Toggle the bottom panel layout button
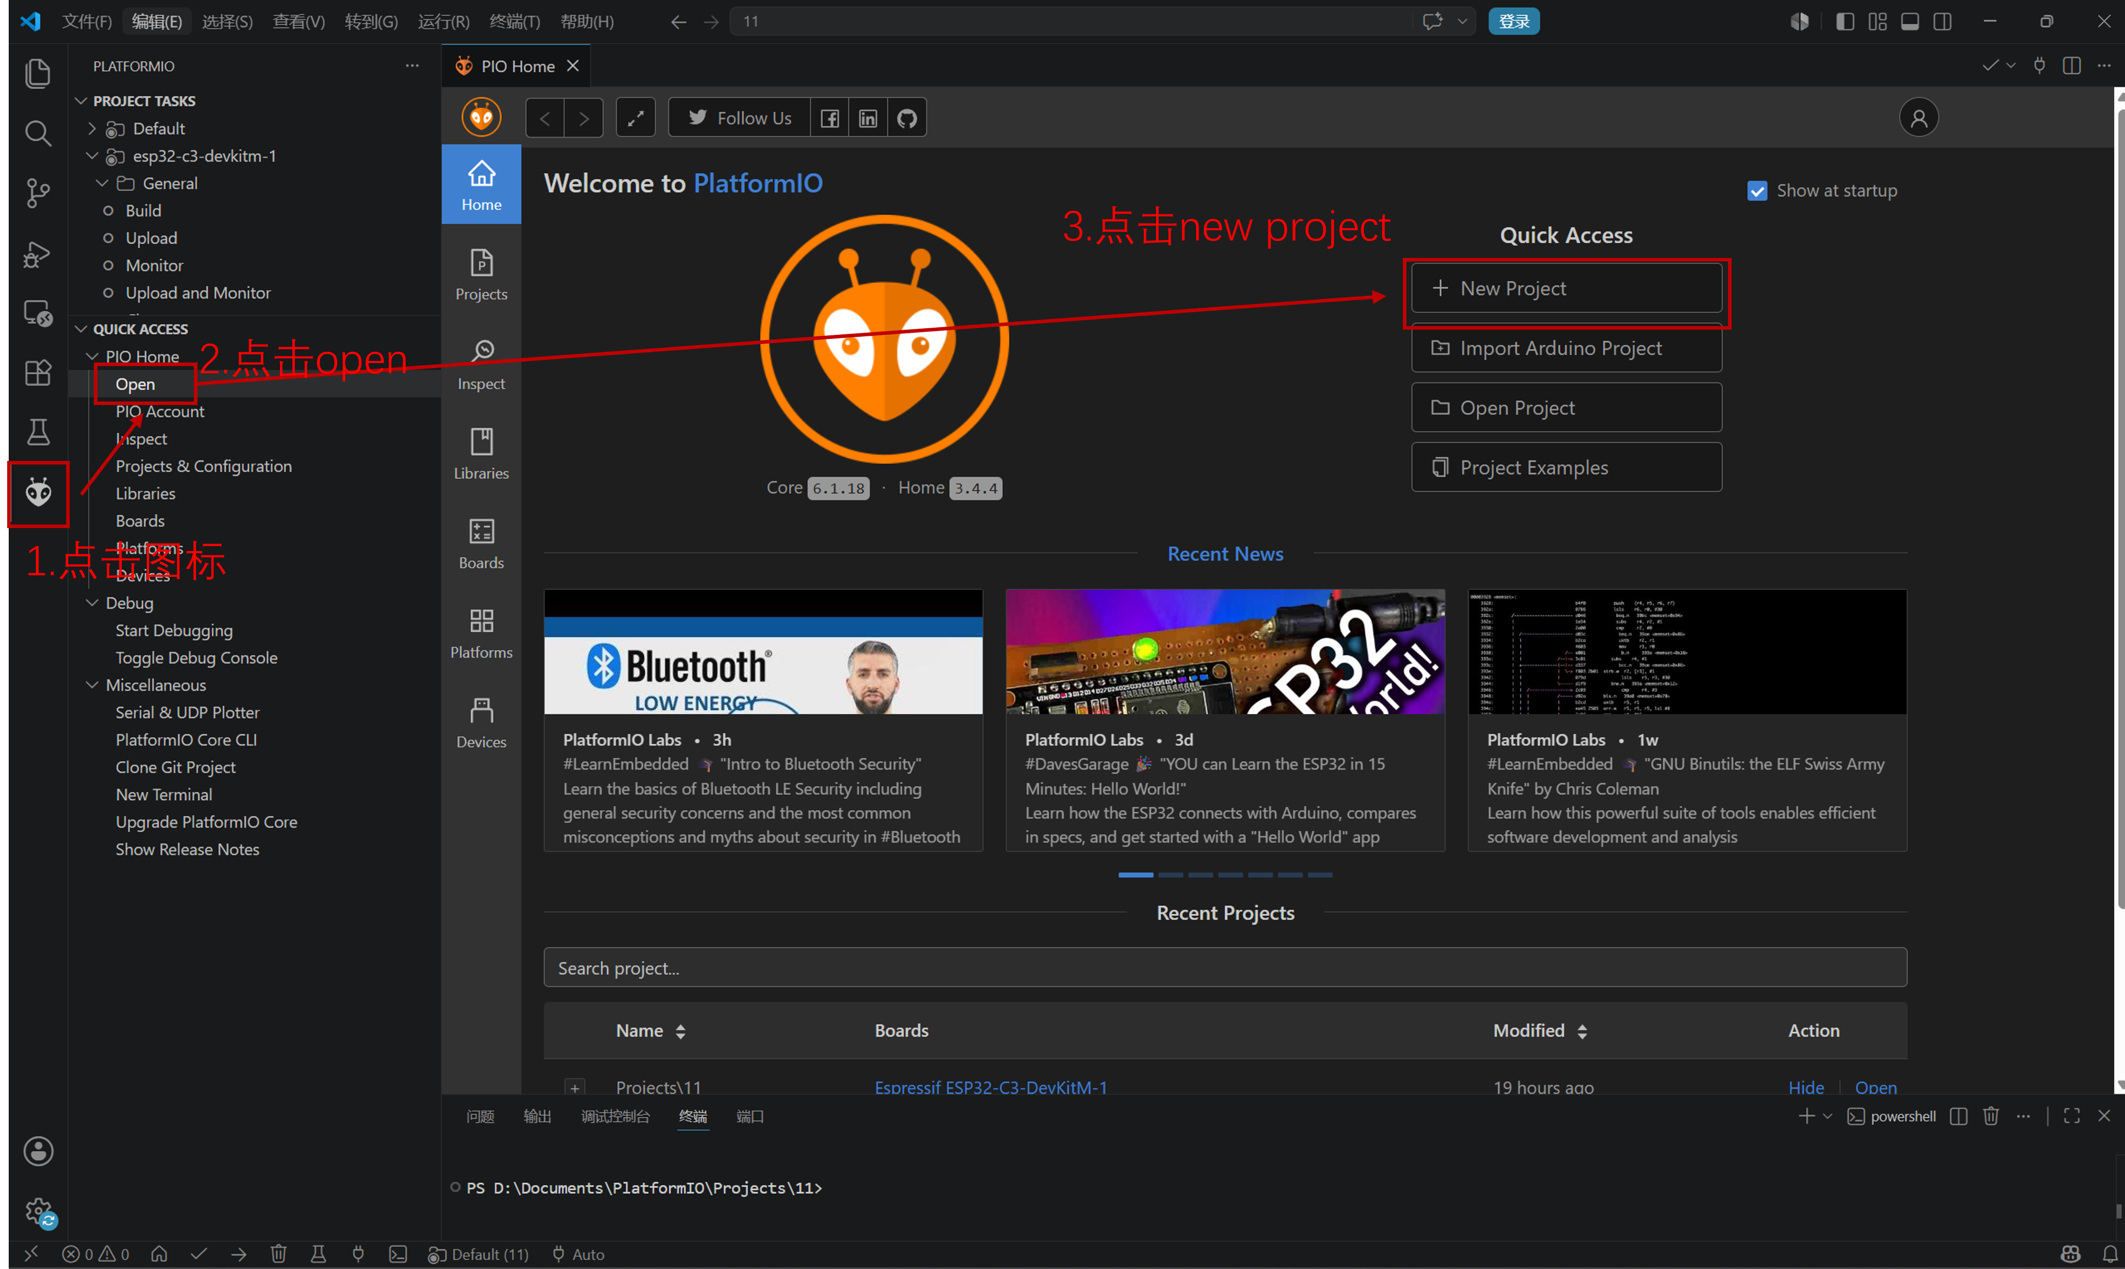 click(1910, 22)
